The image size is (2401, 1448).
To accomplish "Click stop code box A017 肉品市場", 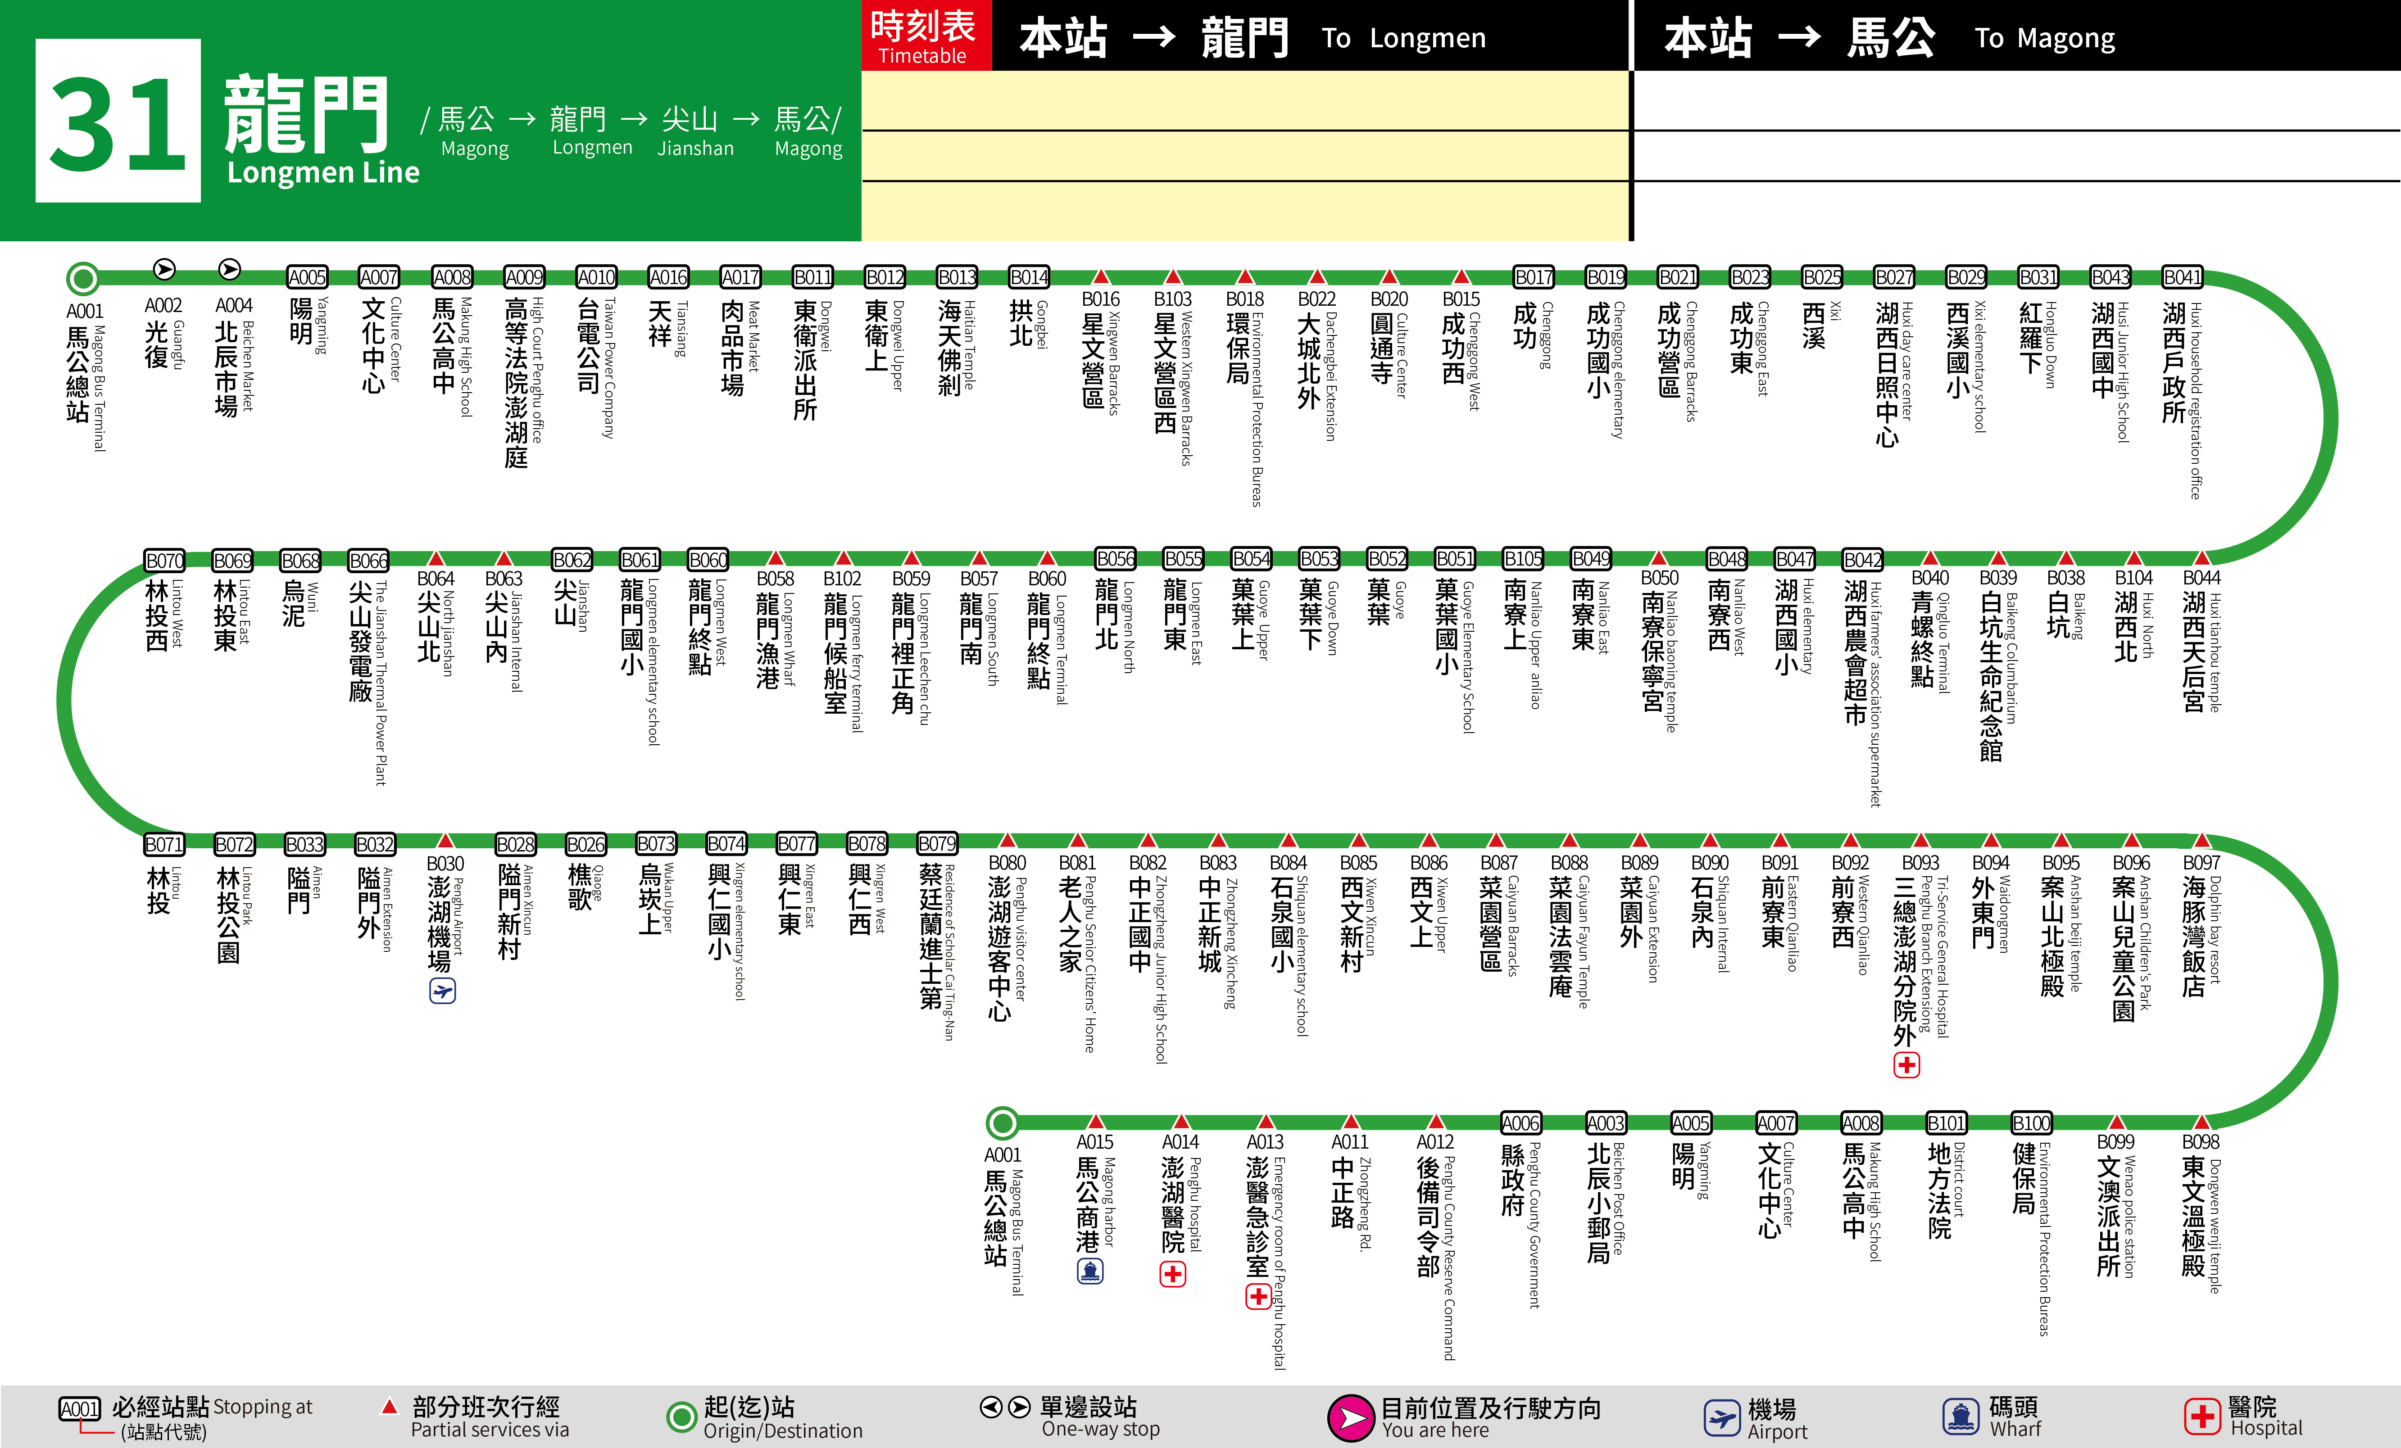I will tap(740, 278).
